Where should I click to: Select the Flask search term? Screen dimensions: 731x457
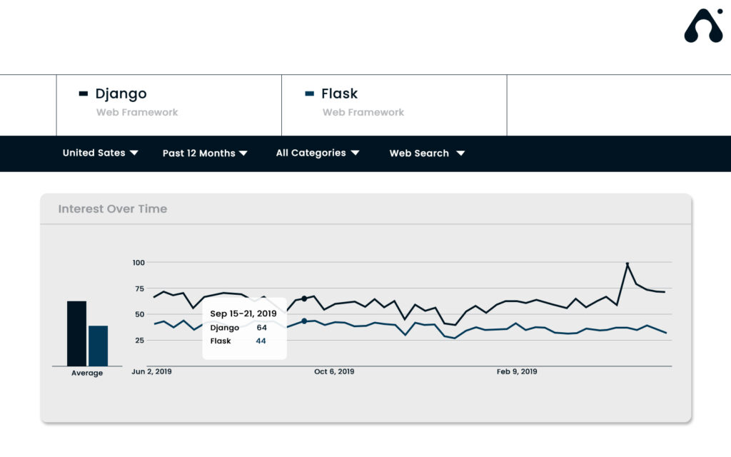(339, 94)
